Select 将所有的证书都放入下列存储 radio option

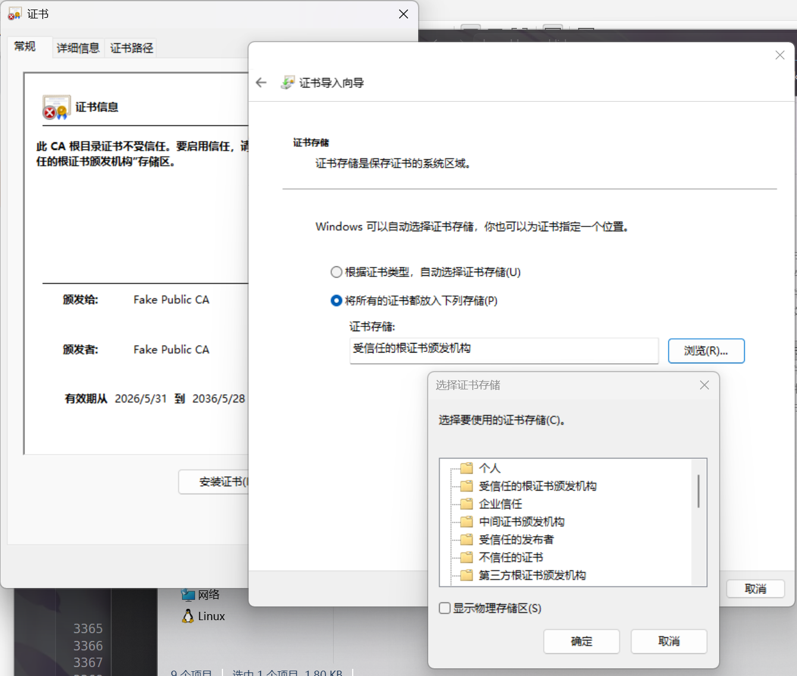pyautogui.click(x=337, y=300)
